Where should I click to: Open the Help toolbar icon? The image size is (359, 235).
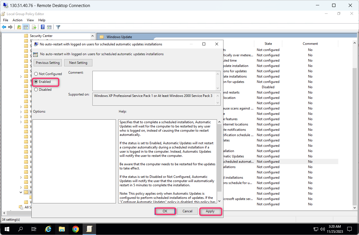tap(43, 27)
